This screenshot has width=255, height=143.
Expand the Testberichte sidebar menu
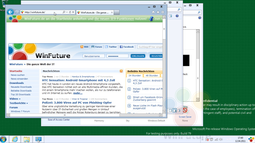pos(19,103)
